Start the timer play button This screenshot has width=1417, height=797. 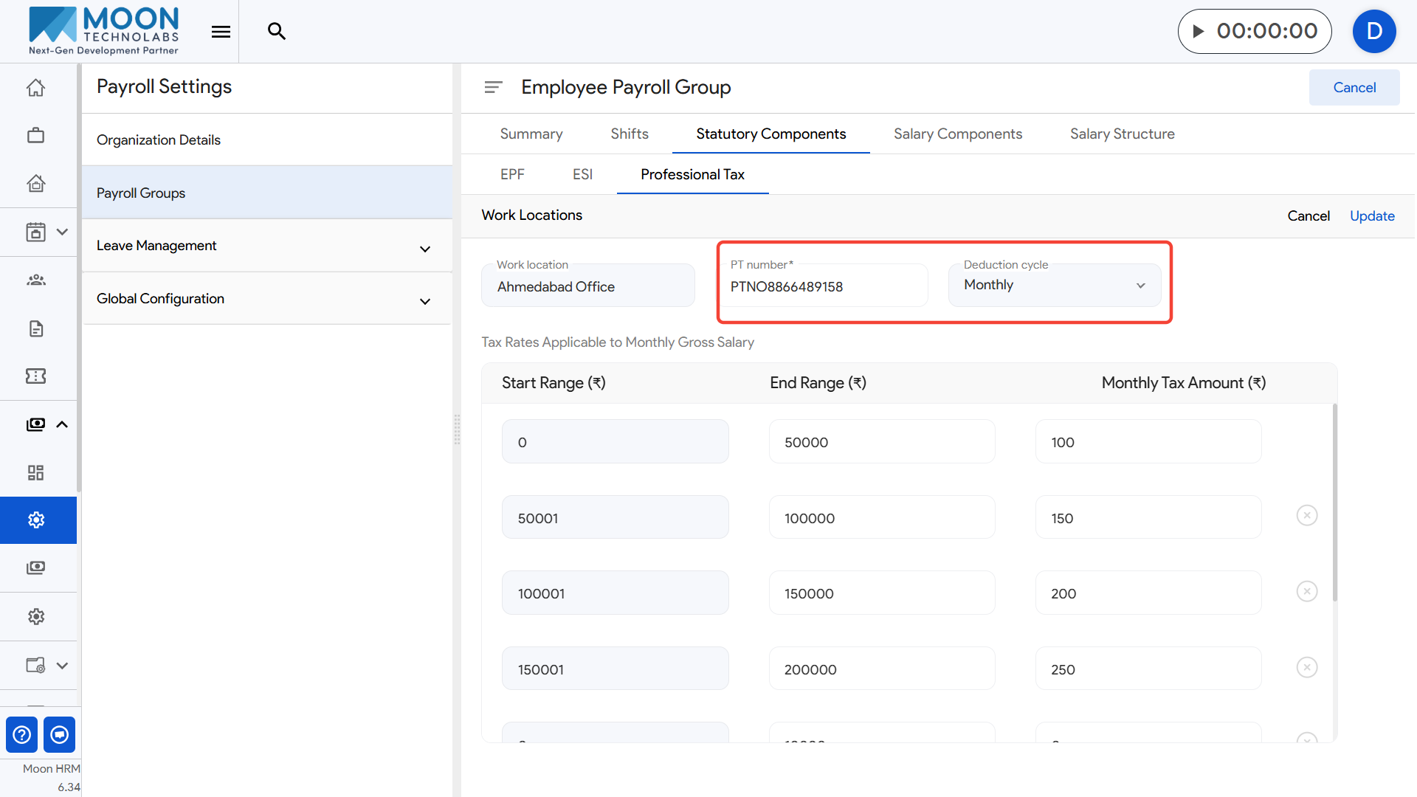1199,31
